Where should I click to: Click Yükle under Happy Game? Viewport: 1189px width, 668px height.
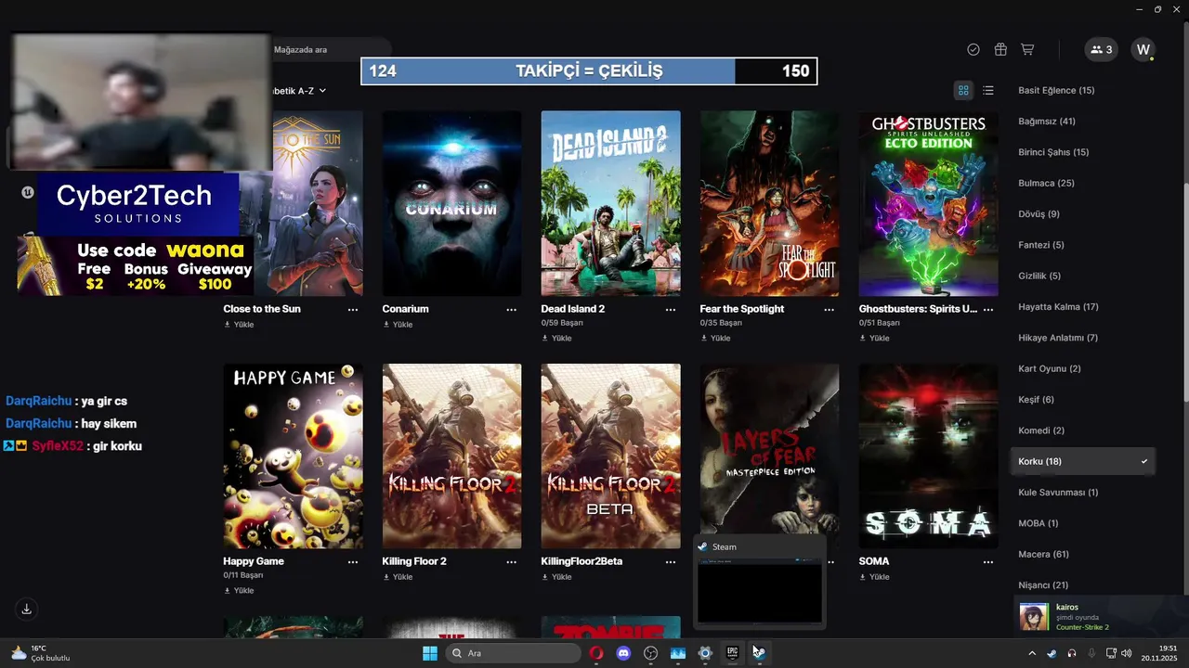click(239, 591)
